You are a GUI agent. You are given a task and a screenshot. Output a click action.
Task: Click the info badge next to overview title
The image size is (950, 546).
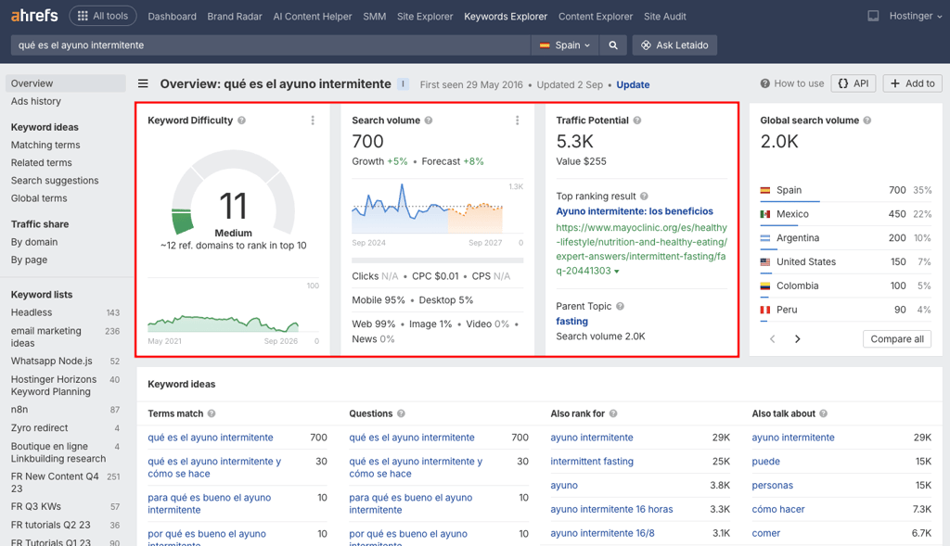coord(403,84)
